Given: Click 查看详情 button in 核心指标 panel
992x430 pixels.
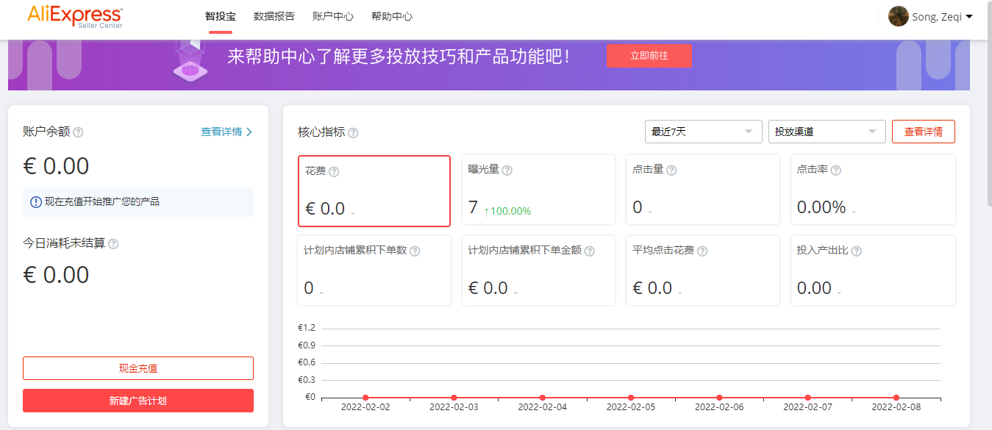Looking at the screenshot, I should (x=924, y=132).
